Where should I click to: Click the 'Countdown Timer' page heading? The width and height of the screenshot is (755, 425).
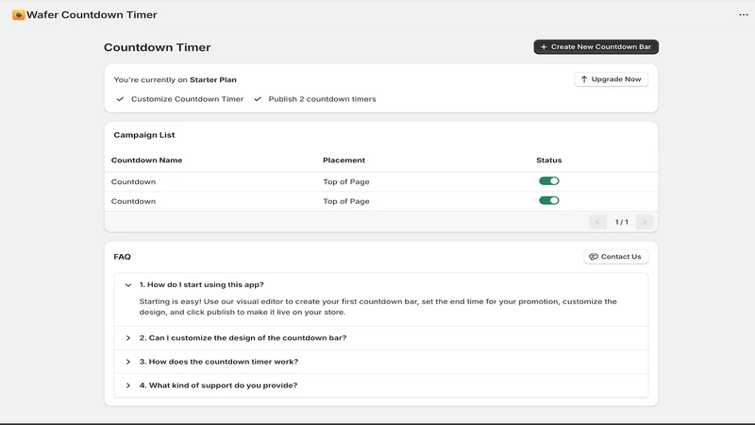point(158,47)
